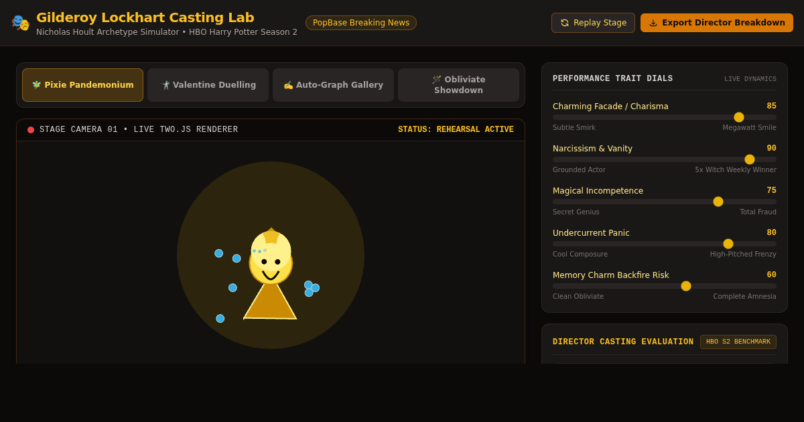Click the red recording dot on stage camera
Image resolution: width=804 pixels, height=422 pixels.
click(31, 130)
